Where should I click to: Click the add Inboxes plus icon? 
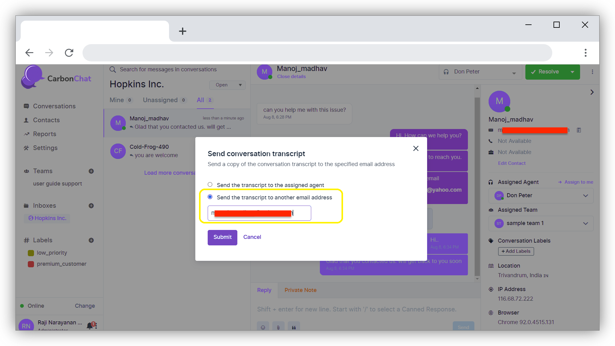point(91,206)
